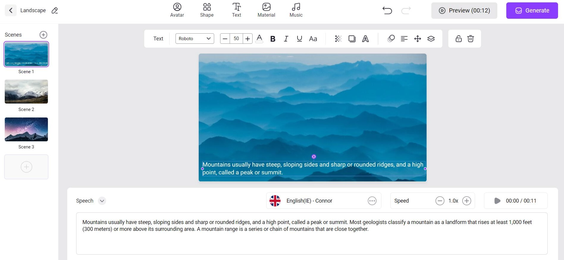Image resolution: width=564 pixels, height=260 pixels.
Task: Select the Text tool in top menu
Action: 236,10
